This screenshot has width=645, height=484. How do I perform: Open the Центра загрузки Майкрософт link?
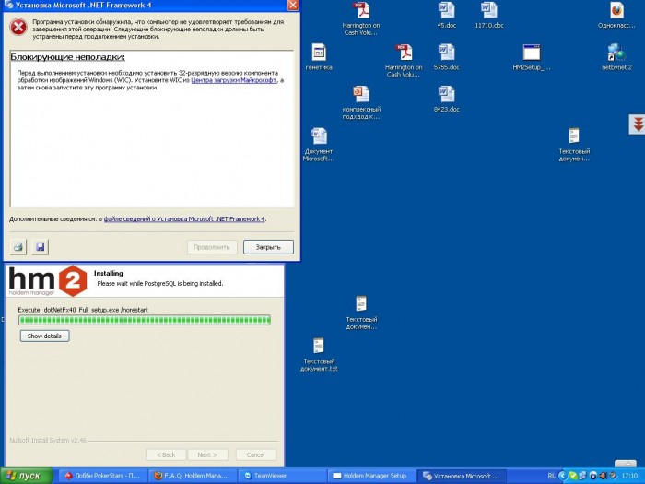pos(234,80)
